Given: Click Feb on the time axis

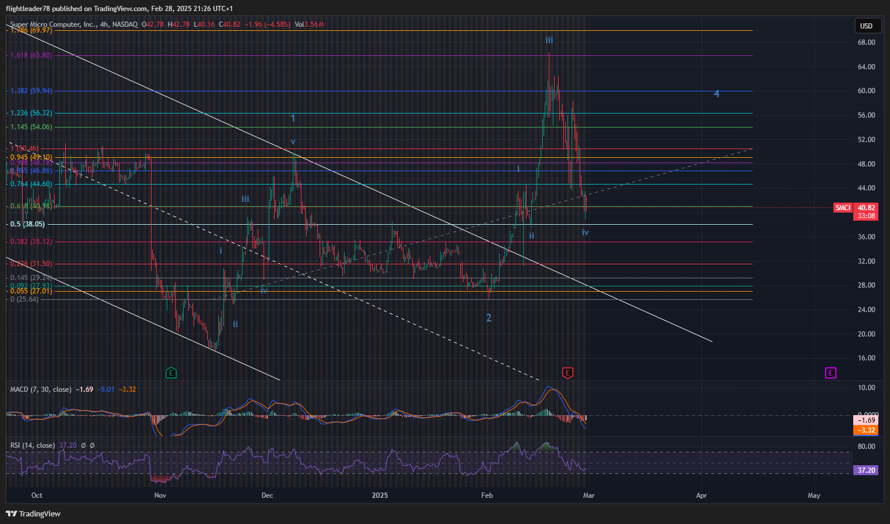Looking at the screenshot, I should [487, 495].
